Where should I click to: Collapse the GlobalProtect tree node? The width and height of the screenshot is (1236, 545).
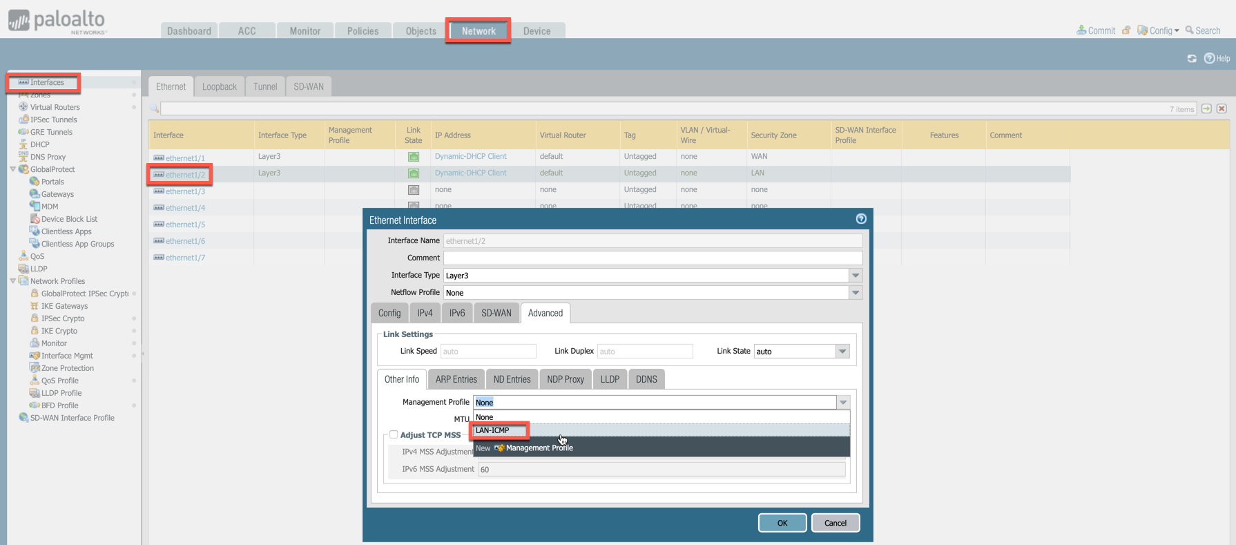point(13,169)
